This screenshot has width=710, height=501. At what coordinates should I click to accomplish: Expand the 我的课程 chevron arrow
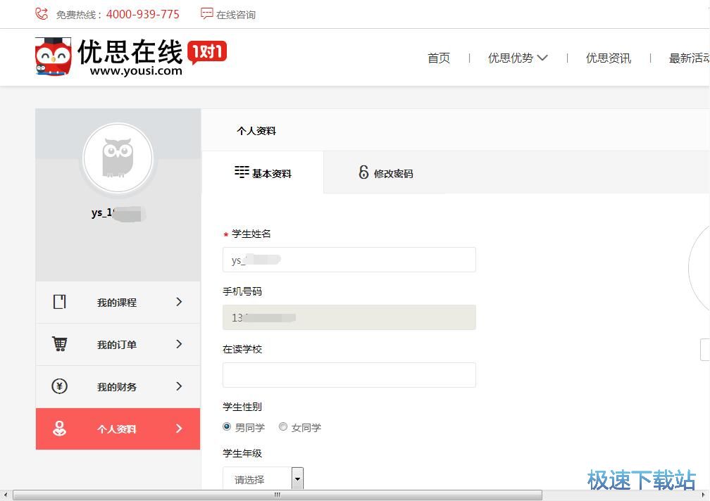click(x=179, y=302)
